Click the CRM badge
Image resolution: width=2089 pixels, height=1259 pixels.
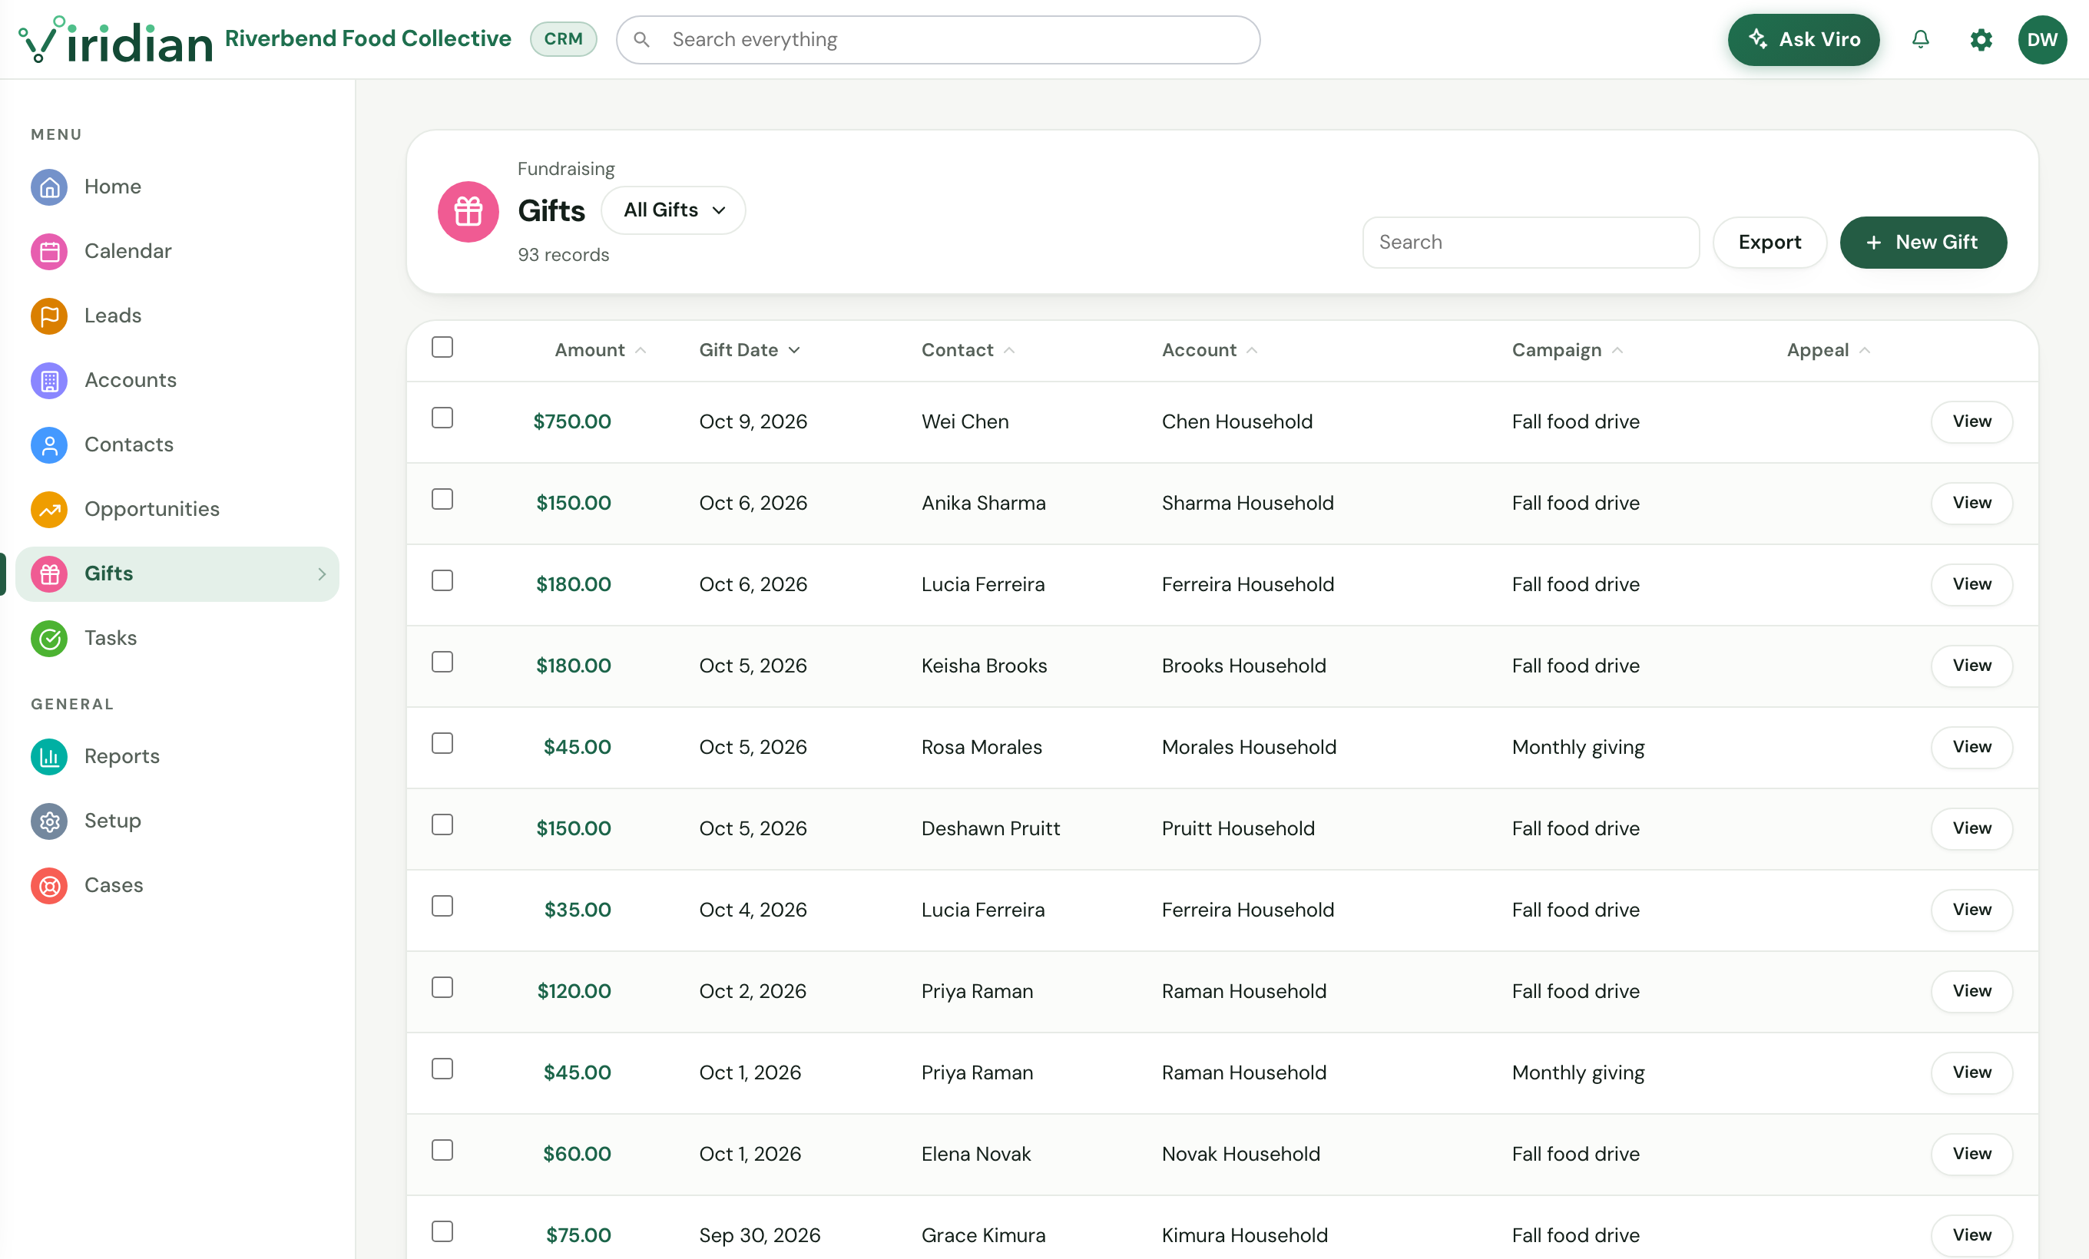tap(563, 39)
